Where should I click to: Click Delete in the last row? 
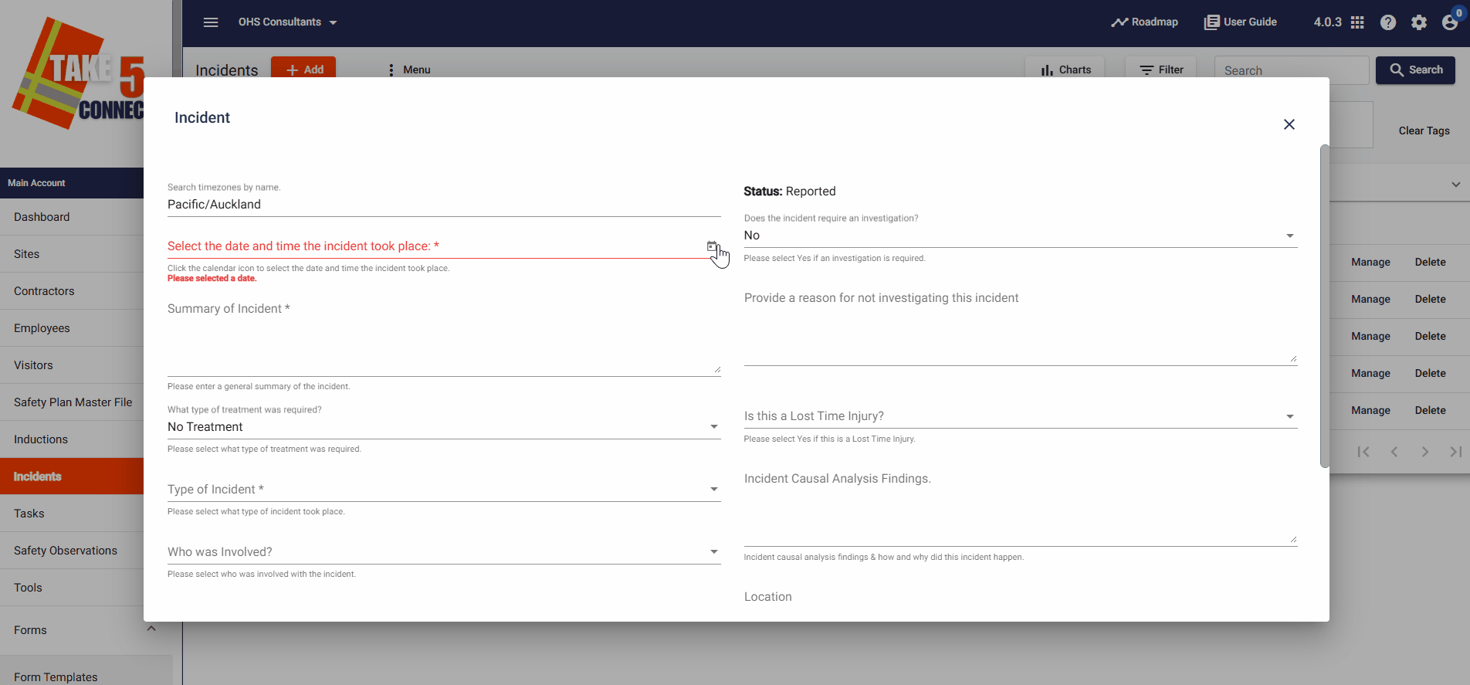pyautogui.click(x=1430, y=410)
